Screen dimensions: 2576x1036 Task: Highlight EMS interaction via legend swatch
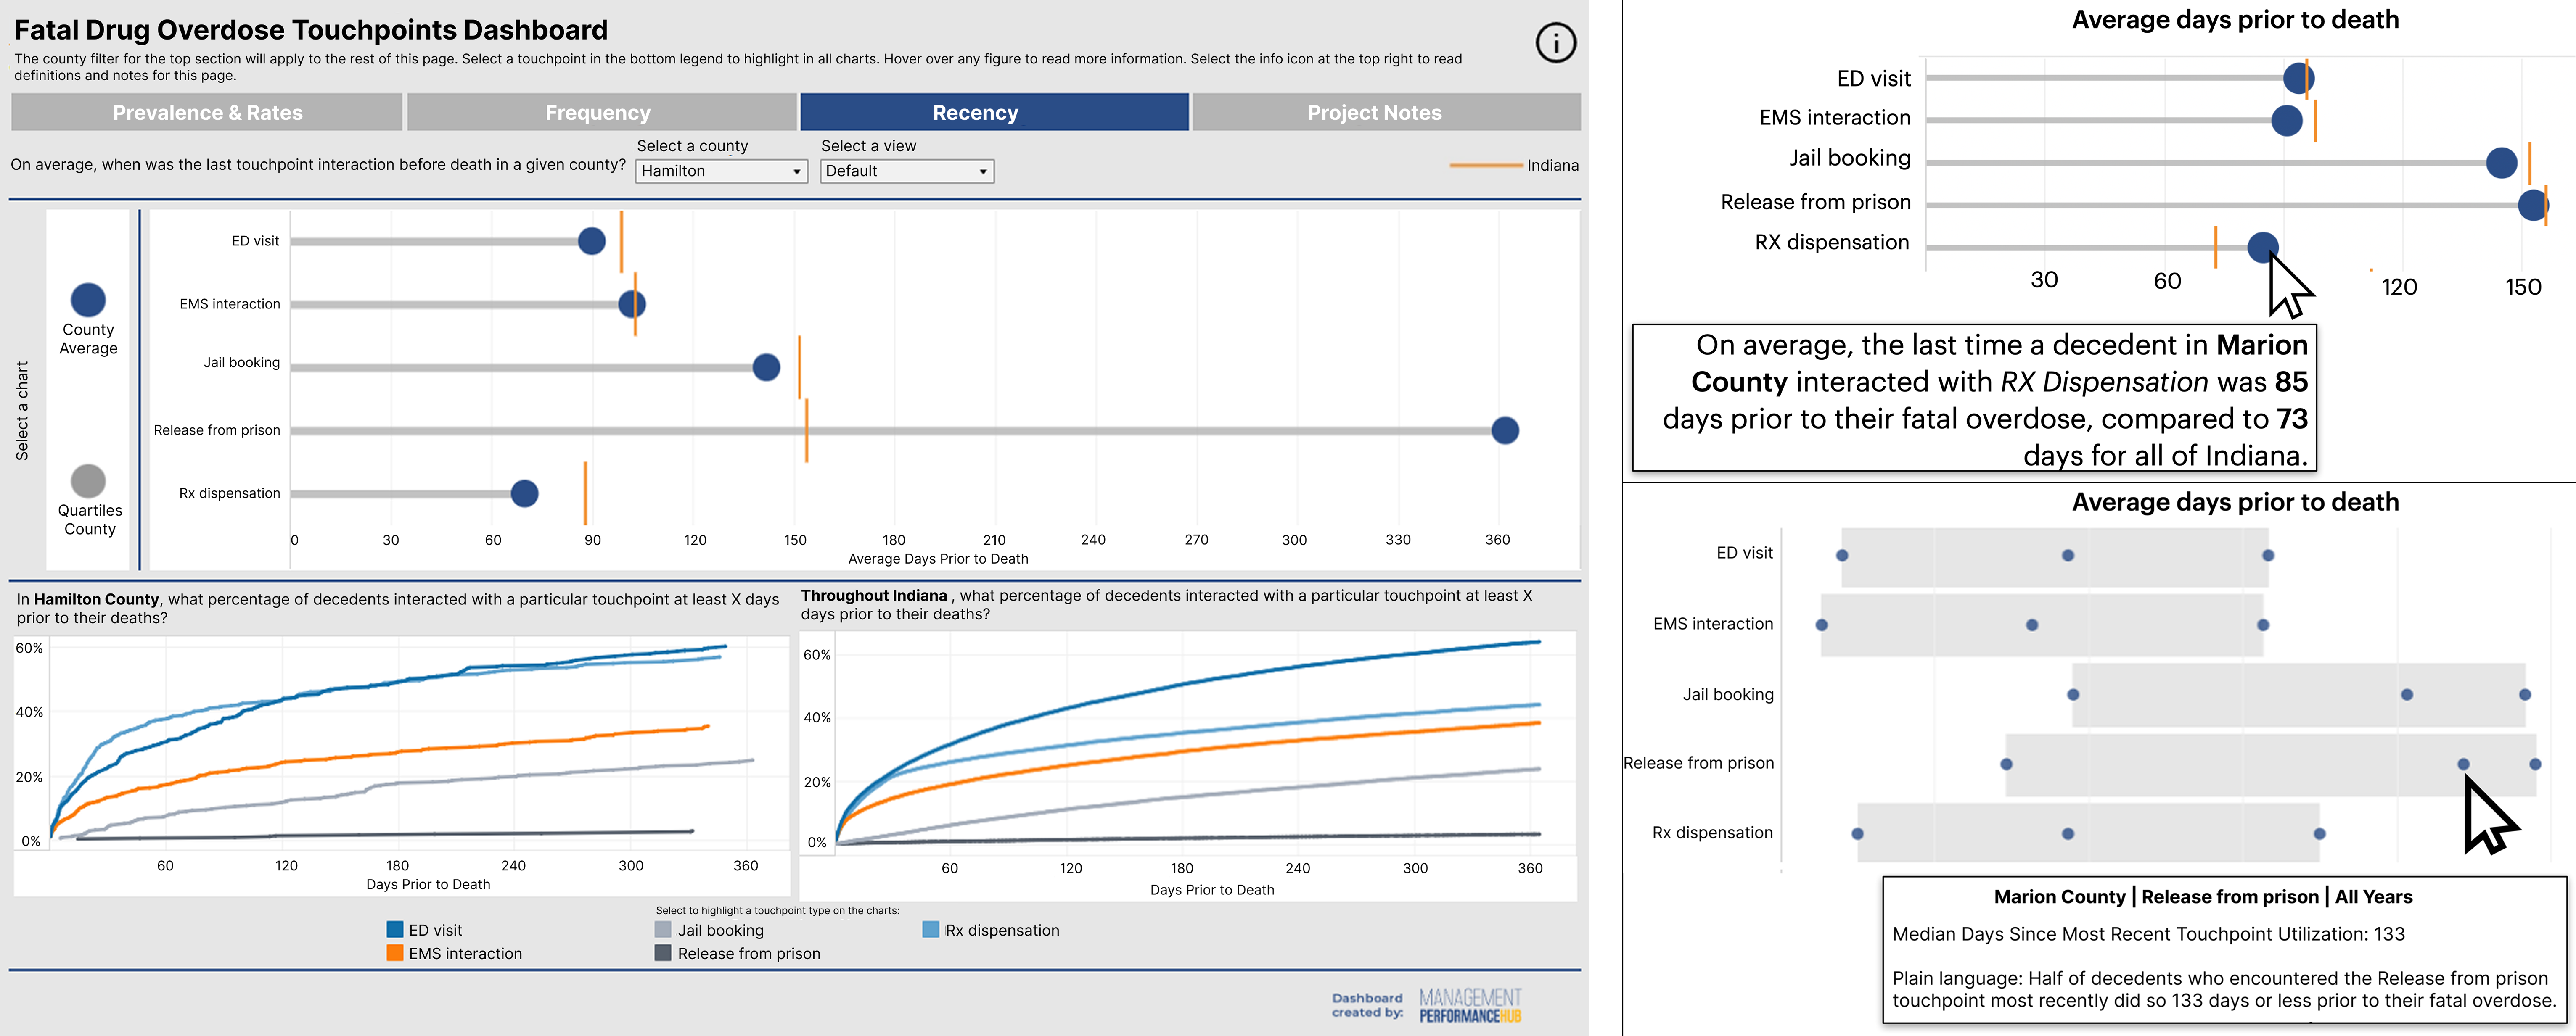coord(395,953)
